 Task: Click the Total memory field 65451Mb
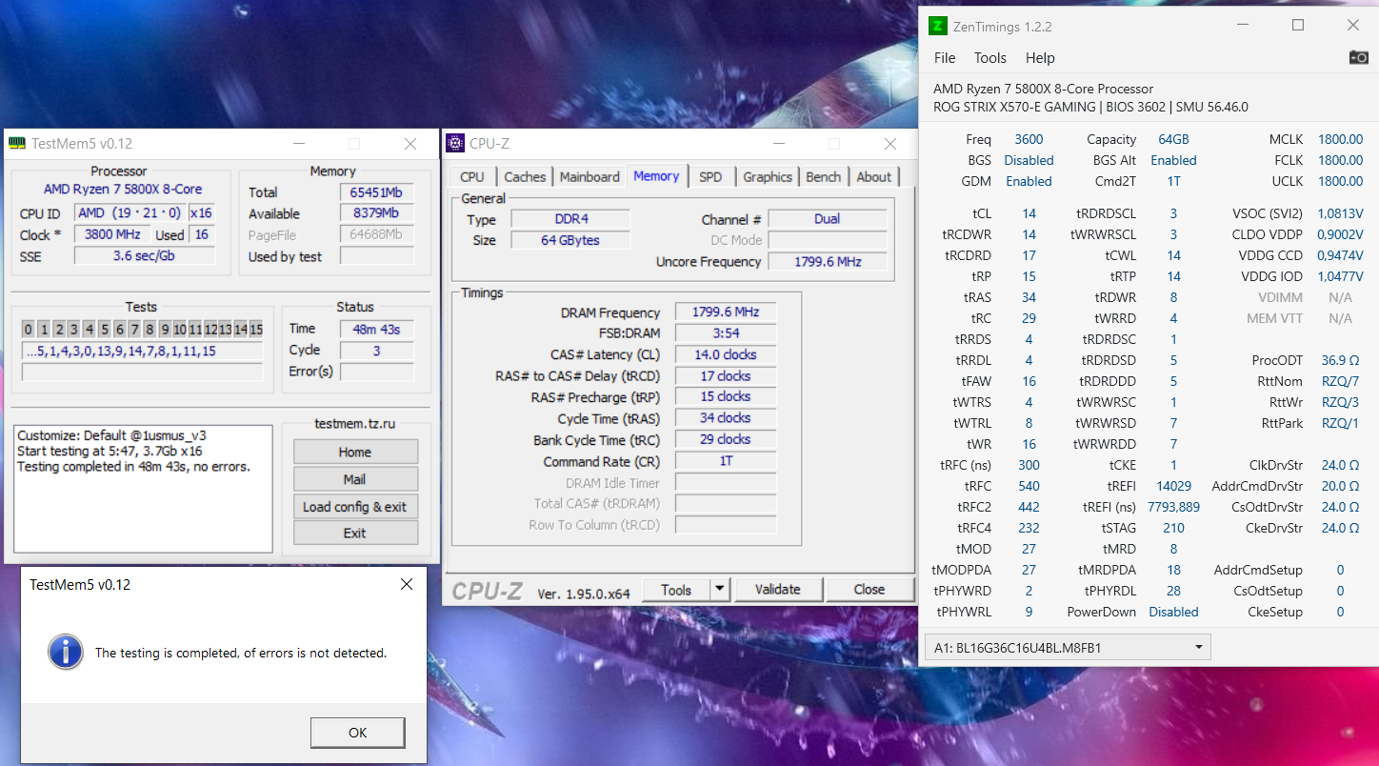(377, 192)
